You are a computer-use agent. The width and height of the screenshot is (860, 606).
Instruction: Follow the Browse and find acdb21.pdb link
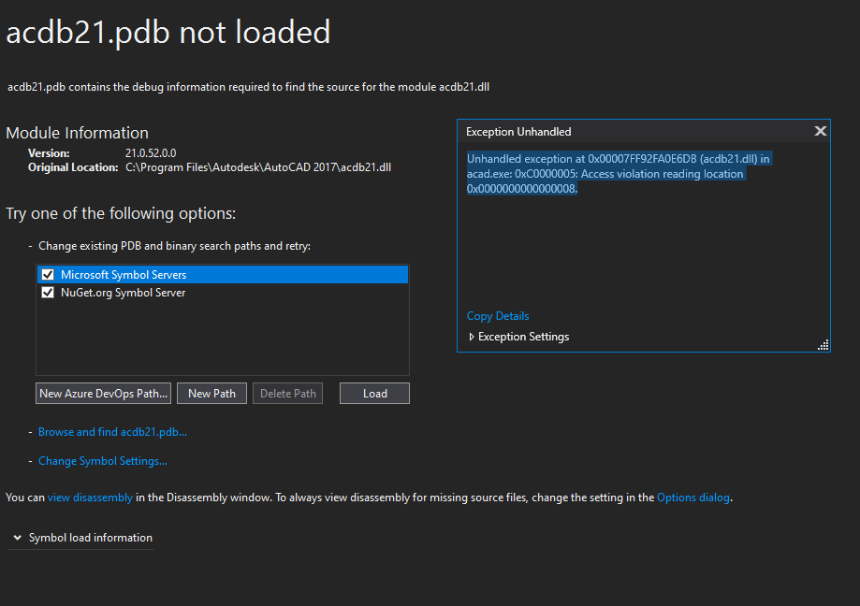tap(112, 431)
